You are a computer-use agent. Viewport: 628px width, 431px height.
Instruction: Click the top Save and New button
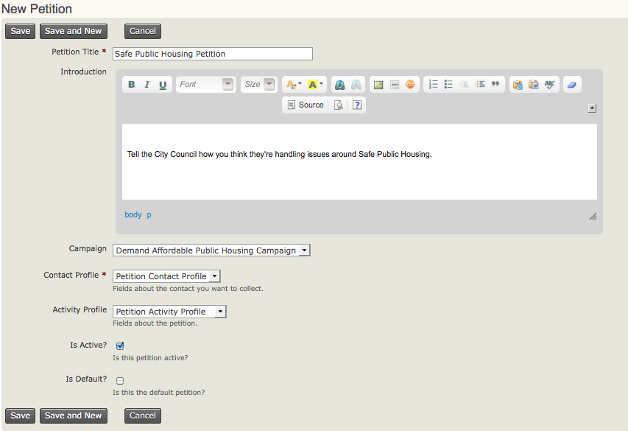coord(74,31)
